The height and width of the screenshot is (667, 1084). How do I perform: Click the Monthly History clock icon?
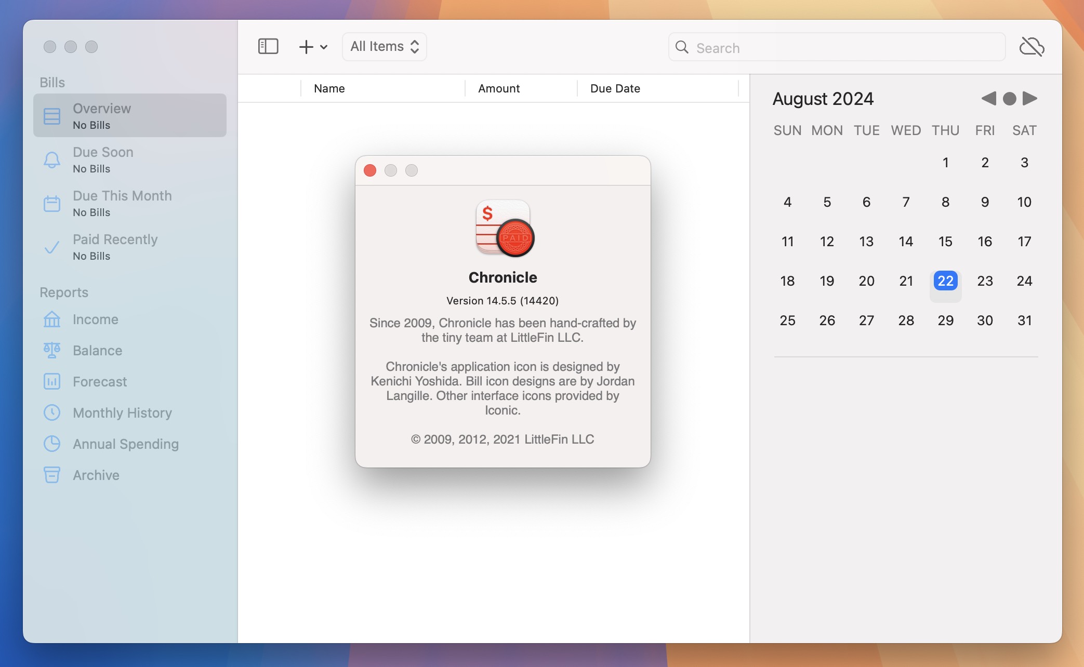[52, 412]
